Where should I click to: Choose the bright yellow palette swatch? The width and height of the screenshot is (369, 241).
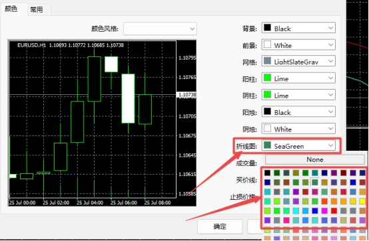(362, 201)
